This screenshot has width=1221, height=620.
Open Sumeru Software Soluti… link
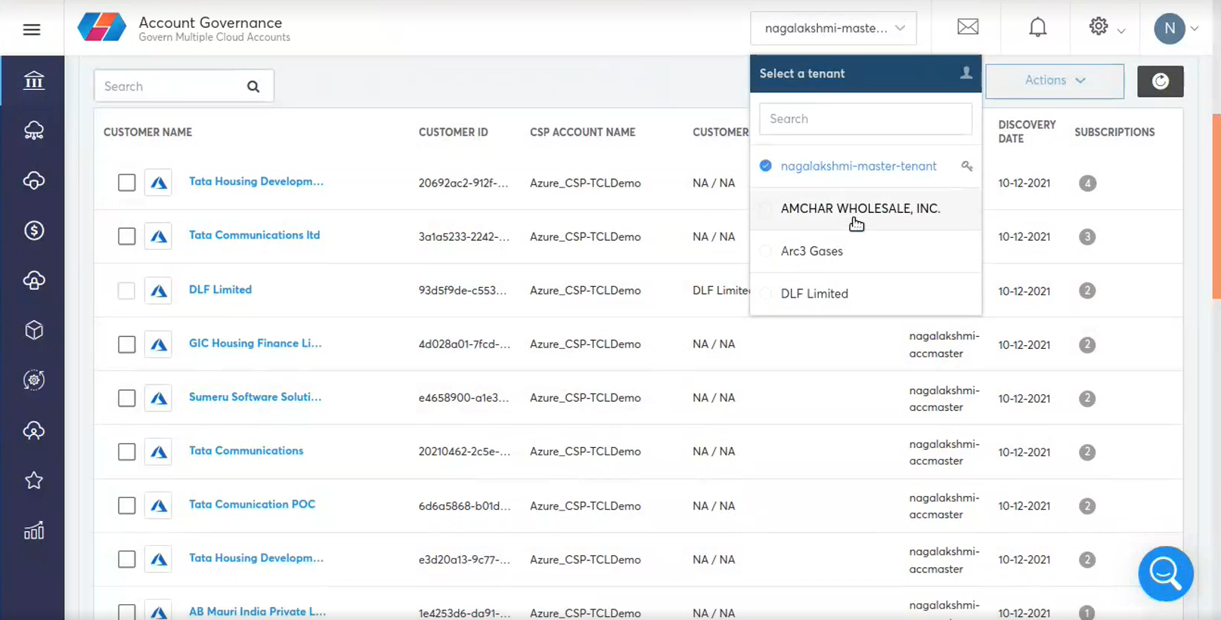256,396
